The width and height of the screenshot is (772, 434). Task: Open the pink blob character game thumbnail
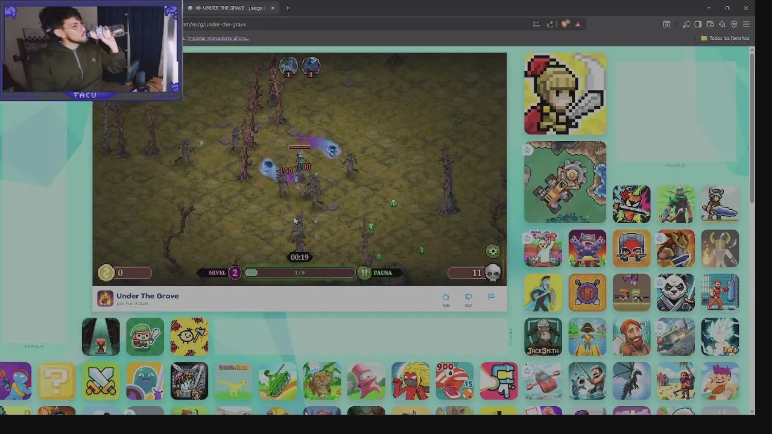pyautogui.click(x=366, y=381)
